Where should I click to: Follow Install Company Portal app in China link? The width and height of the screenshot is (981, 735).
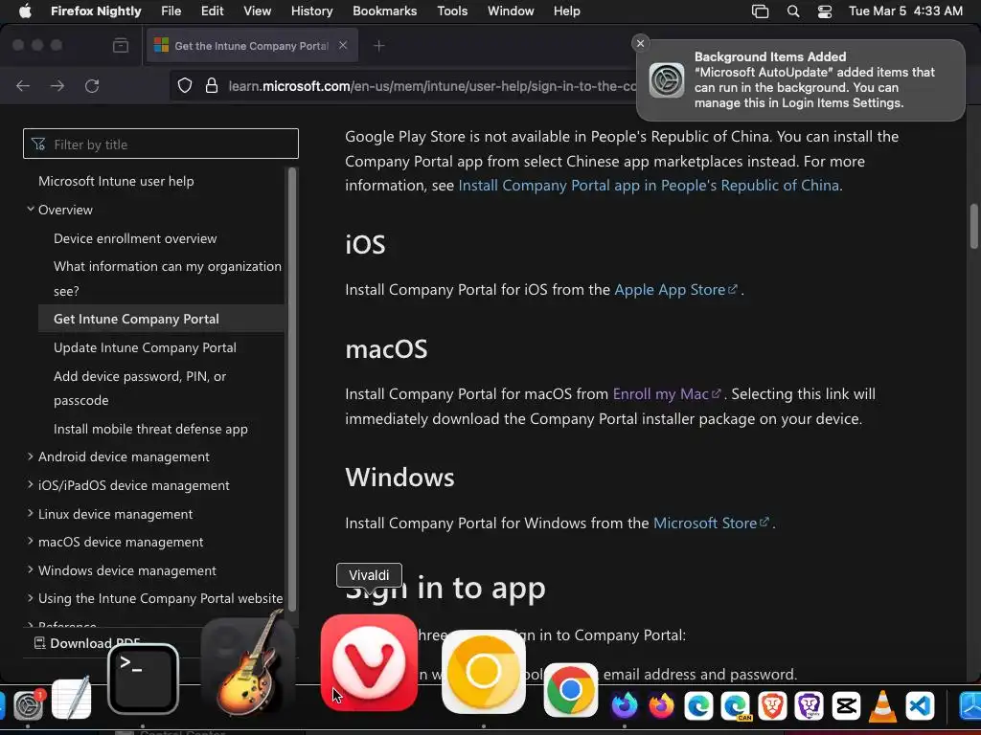pos(649,185)
